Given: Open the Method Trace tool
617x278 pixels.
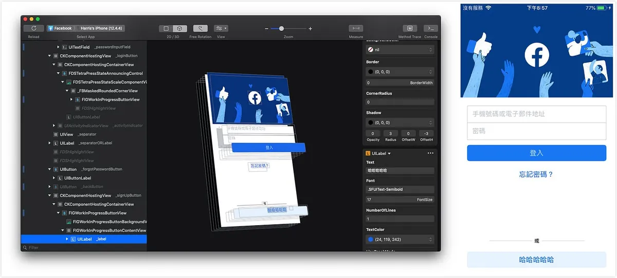Looking at the screenshot, I should pyautogui.click(x=409, y=29).
